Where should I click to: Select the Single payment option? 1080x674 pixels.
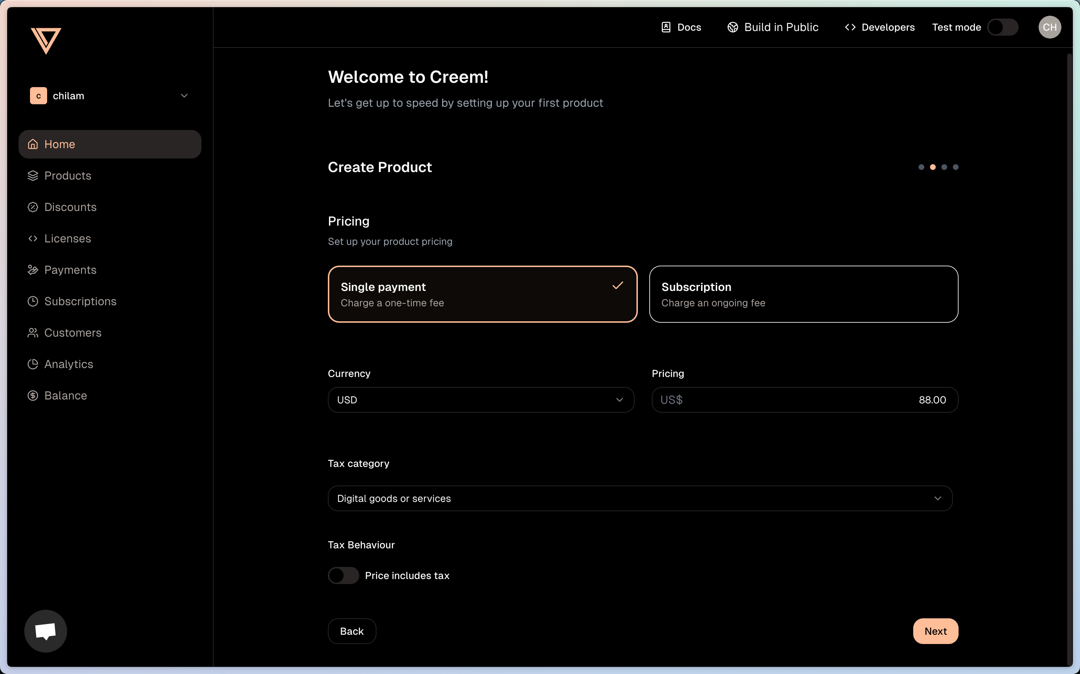(x=482, y=294)
